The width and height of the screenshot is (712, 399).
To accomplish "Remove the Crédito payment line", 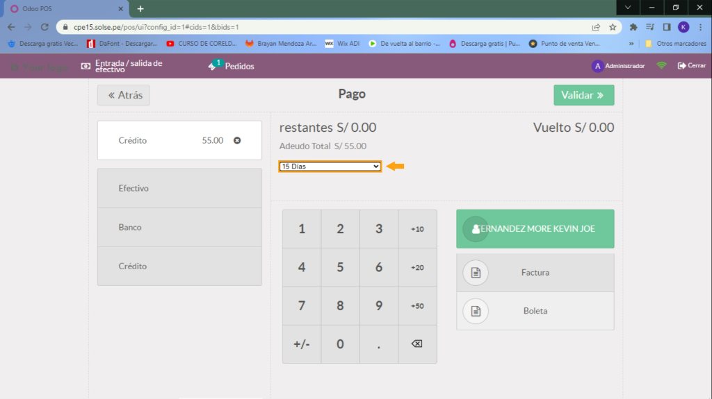I will tap(237, 140).
